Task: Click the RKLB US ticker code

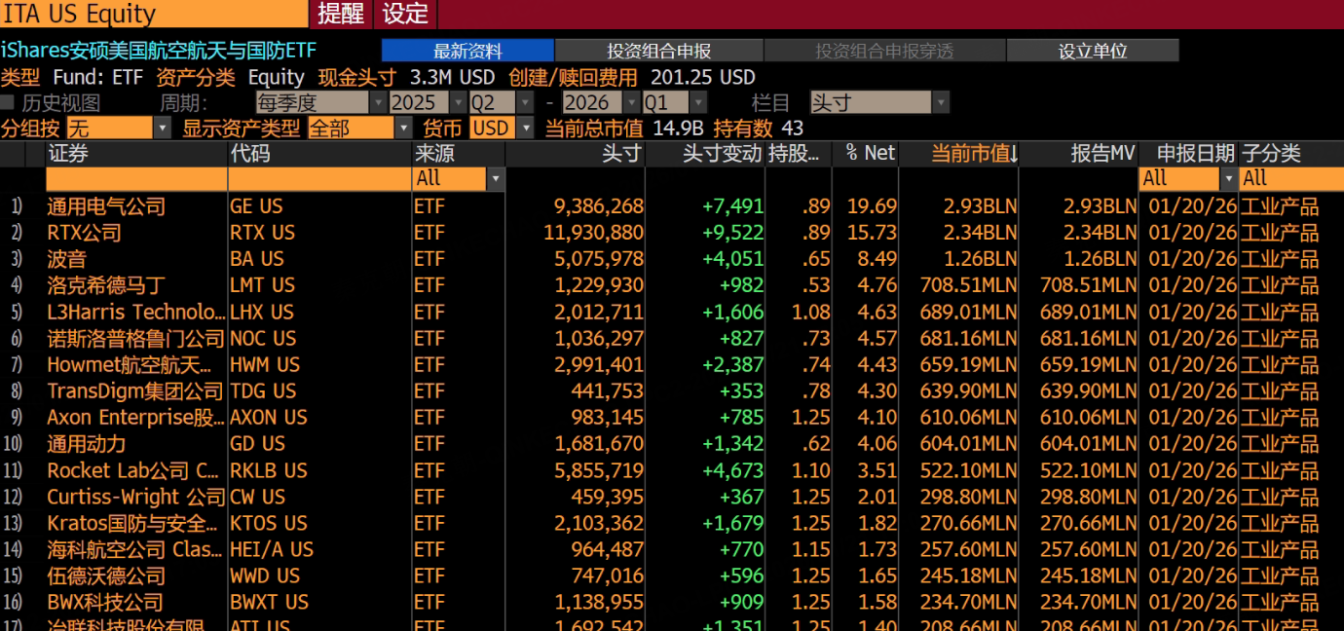Action: point(269,470)
